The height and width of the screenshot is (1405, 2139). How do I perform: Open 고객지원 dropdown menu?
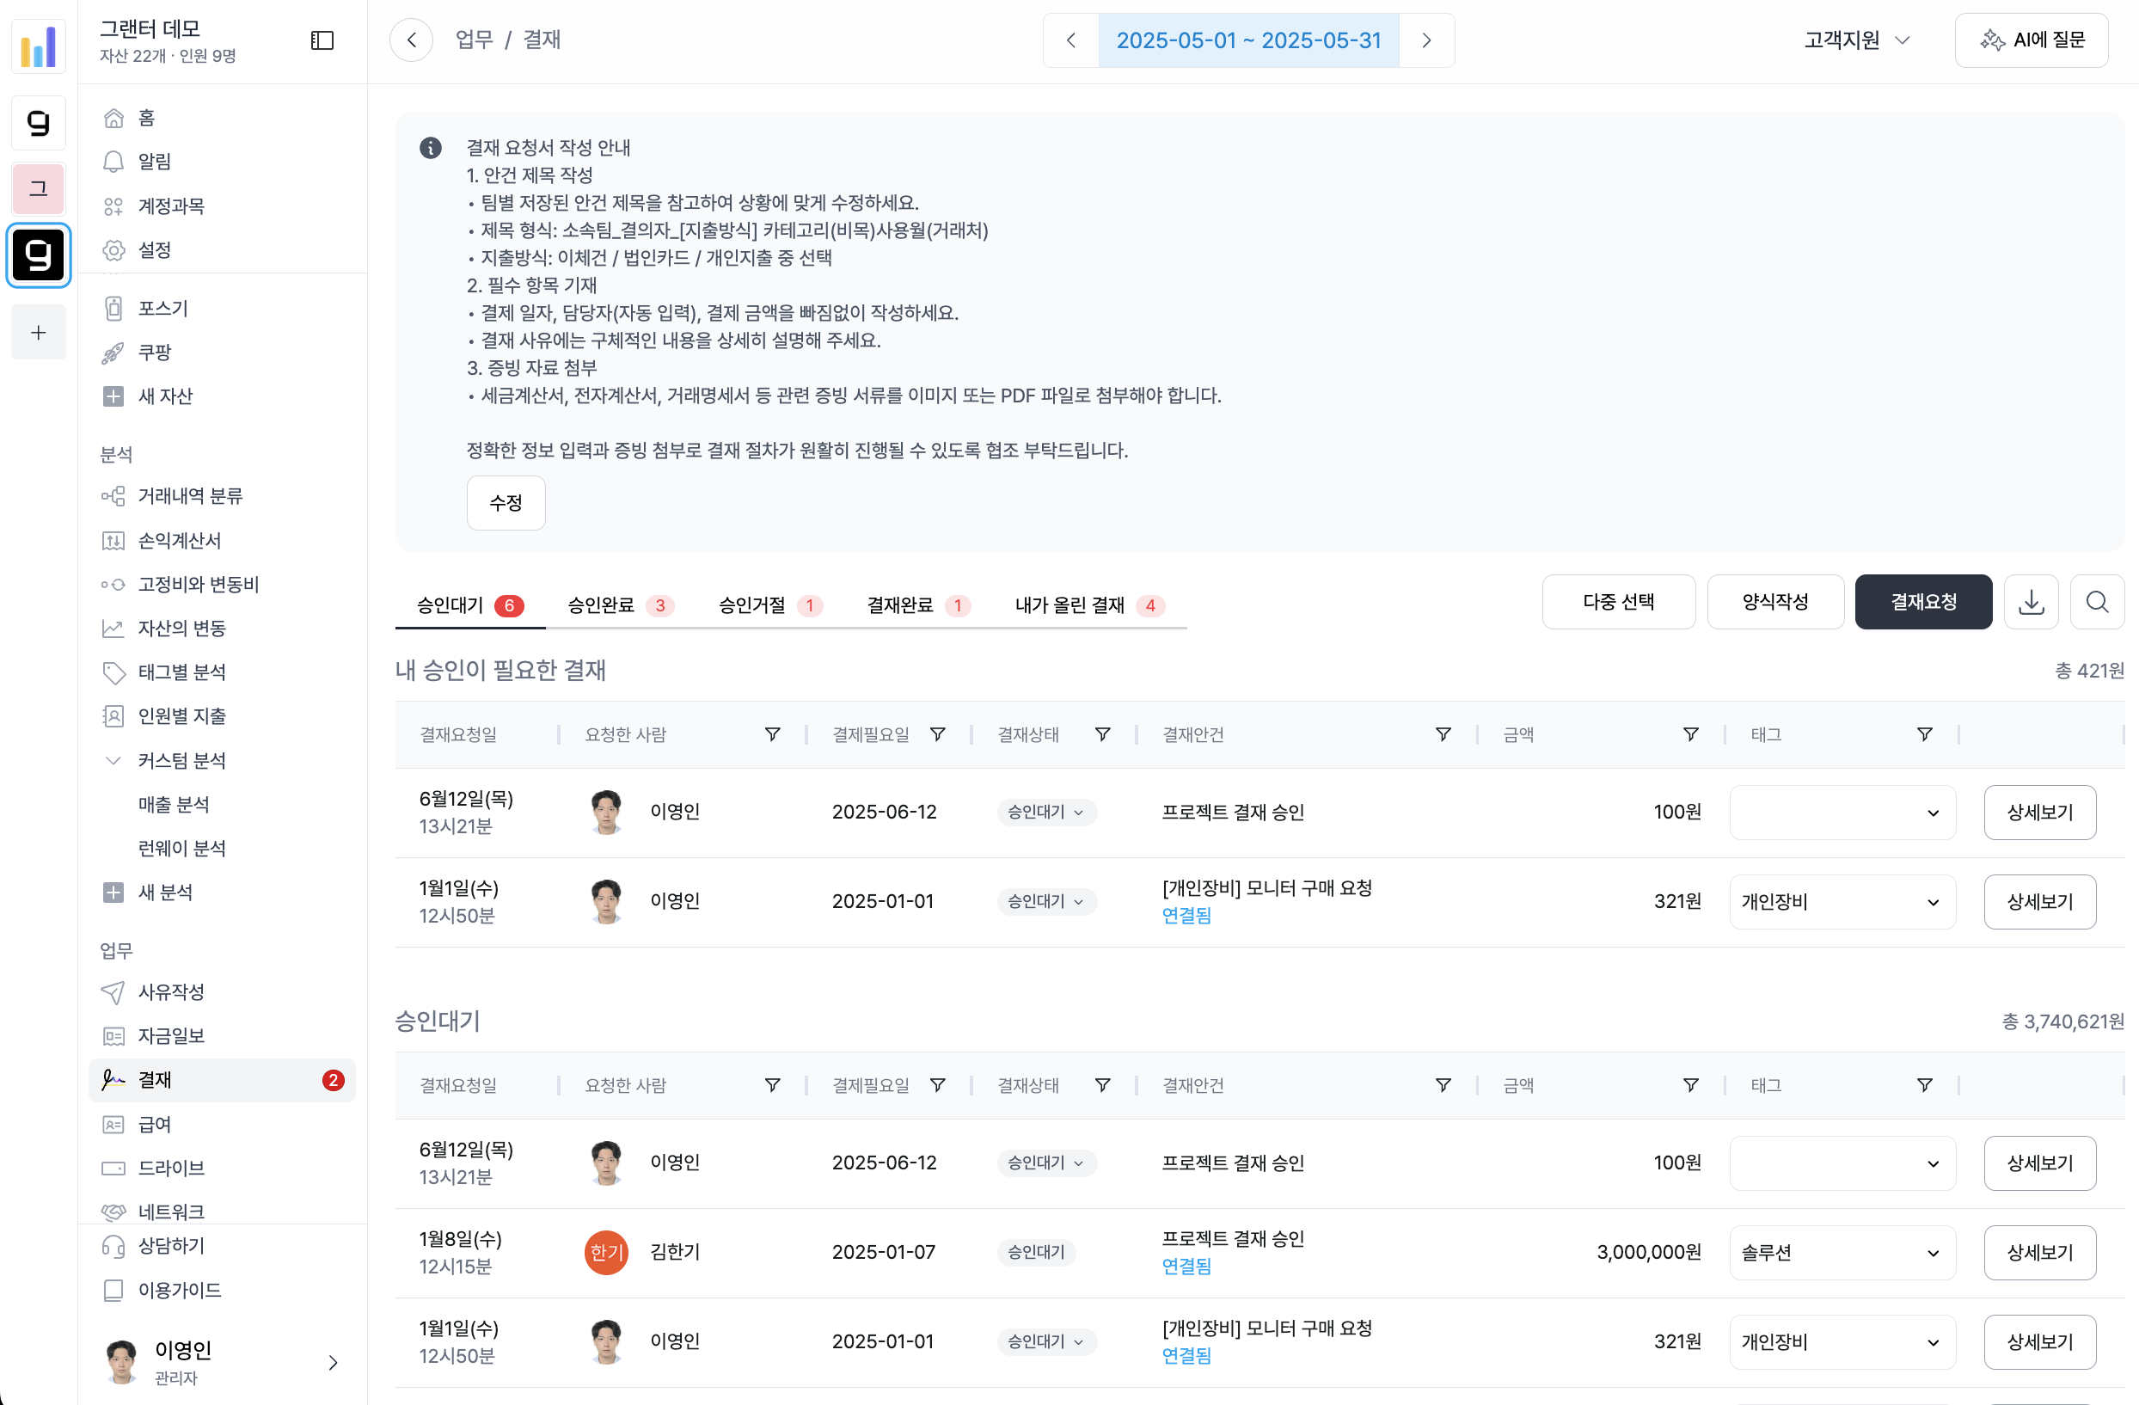click(1856, 40)
